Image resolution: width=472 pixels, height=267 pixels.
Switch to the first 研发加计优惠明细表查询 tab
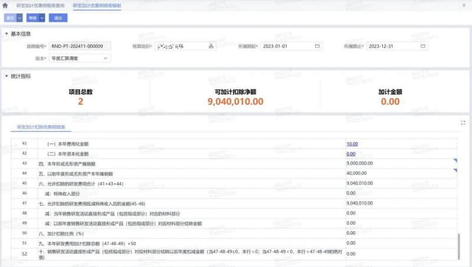[x=40, y=5]
